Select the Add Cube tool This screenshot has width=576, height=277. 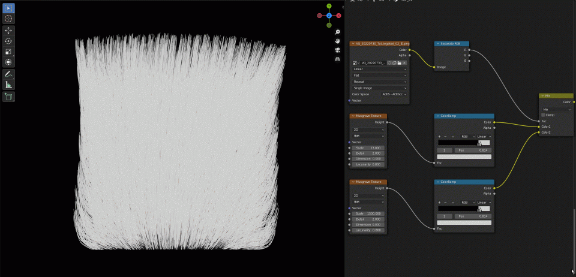tap(9, 97)
